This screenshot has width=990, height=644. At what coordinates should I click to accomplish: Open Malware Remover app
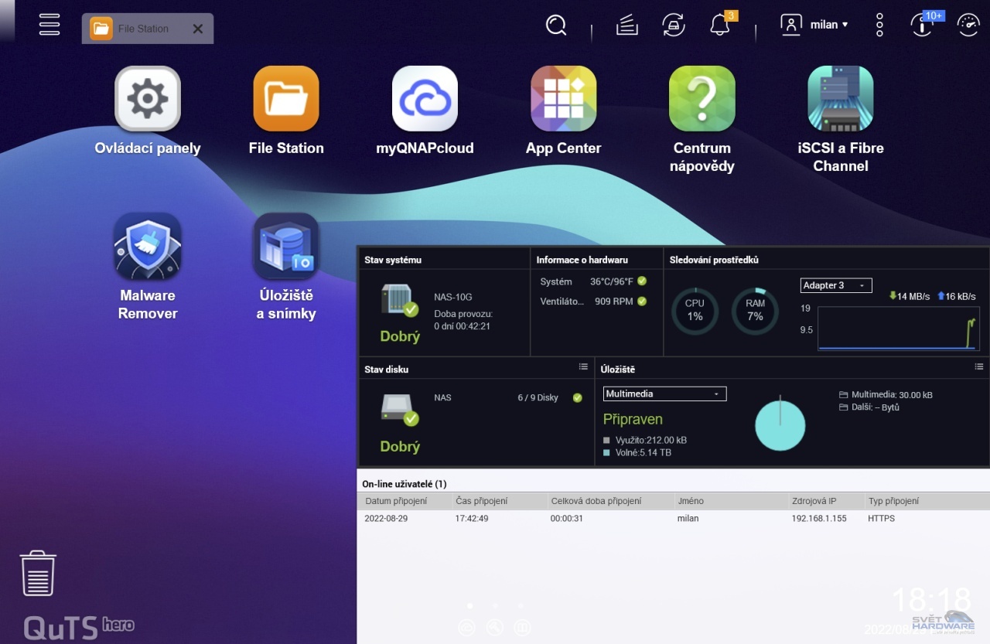[x=148, y=247]
